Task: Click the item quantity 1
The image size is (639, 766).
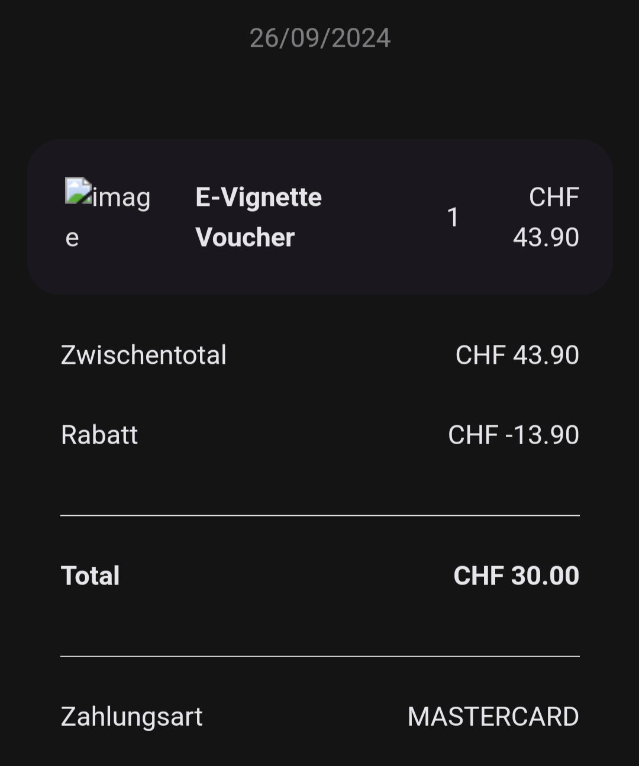Action: coord(453,217)
